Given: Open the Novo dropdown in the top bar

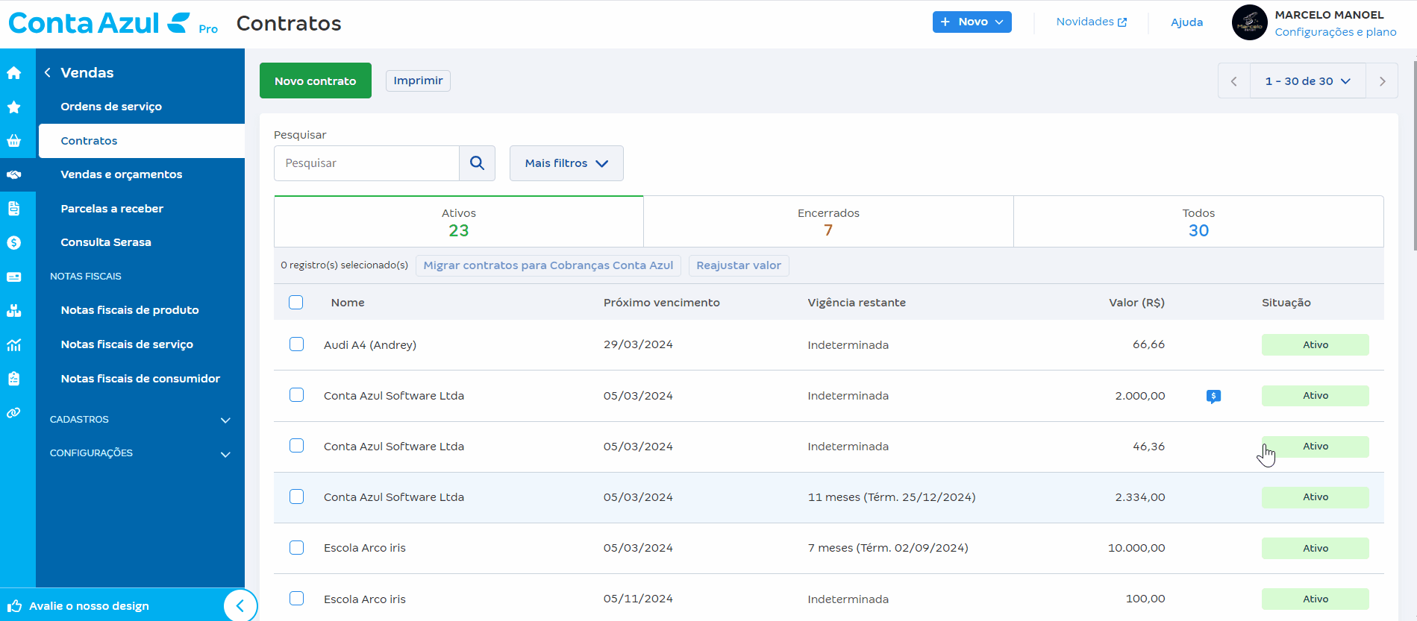Looking at the screenshot, I should click(972, 22).
